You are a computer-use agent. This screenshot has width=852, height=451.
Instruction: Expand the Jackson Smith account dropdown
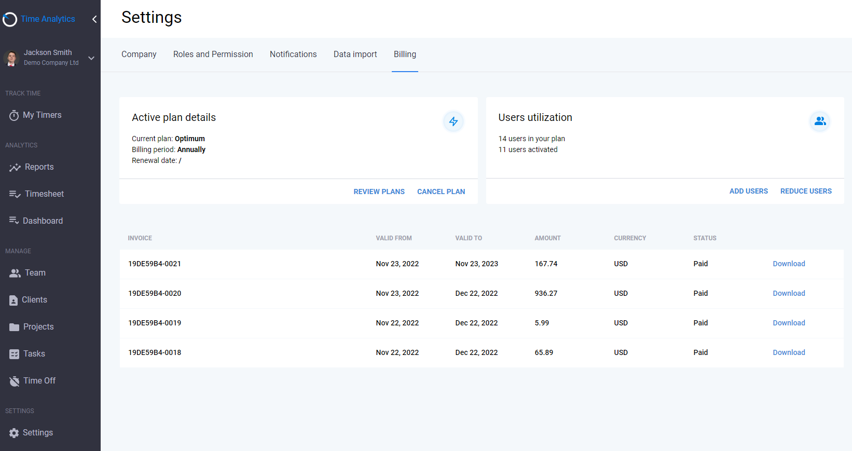tap(91, 58)
